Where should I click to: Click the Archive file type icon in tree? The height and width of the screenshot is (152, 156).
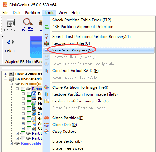[x=34, y=123]
